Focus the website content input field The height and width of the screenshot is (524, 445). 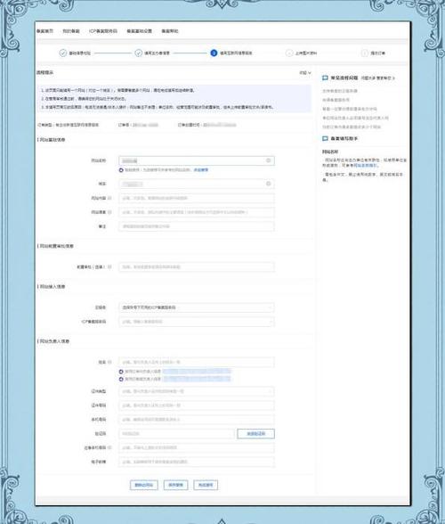pos(197,198)
